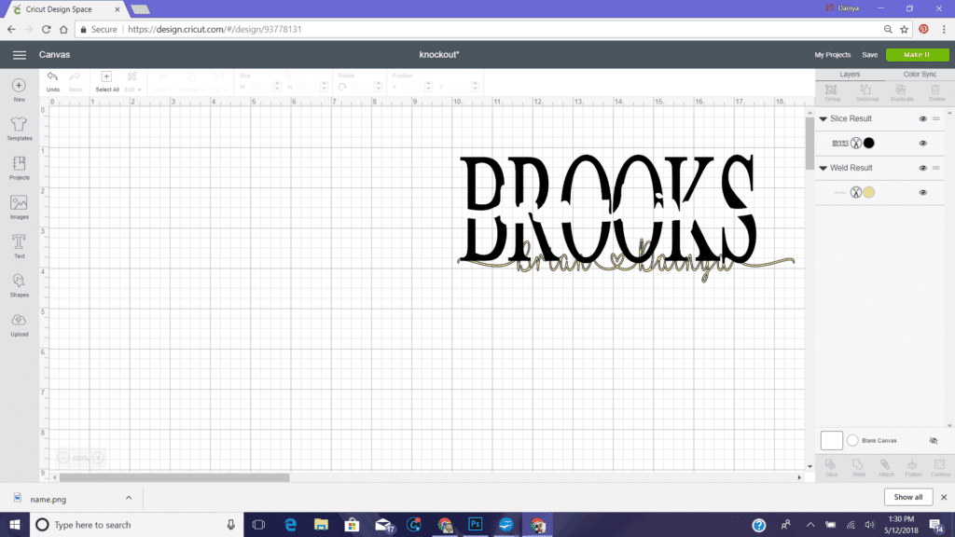Viewport: 955px width, 537px height.
Task: Switch to the Color Sync tab
Action: click(x=920, y=75)
